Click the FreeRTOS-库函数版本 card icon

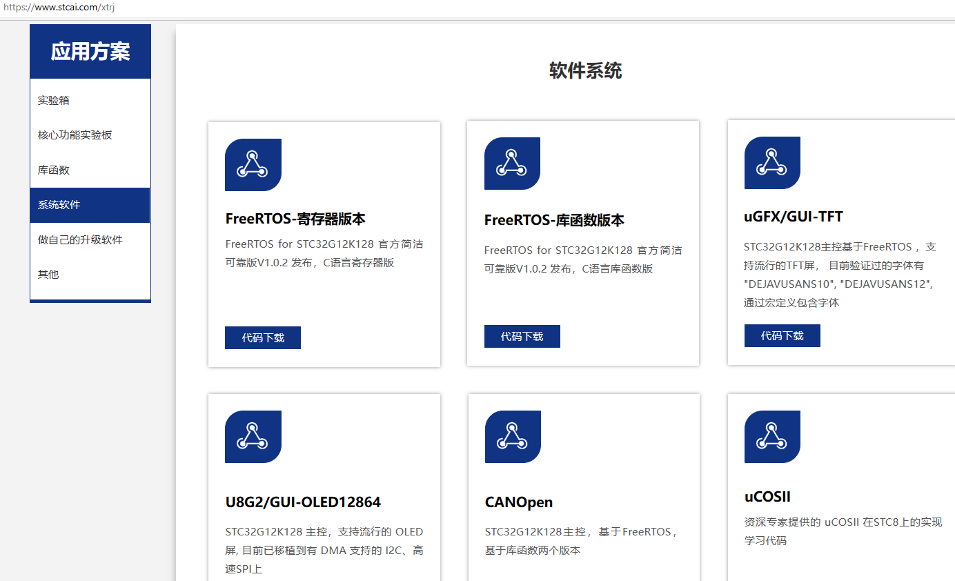(512, 164)
